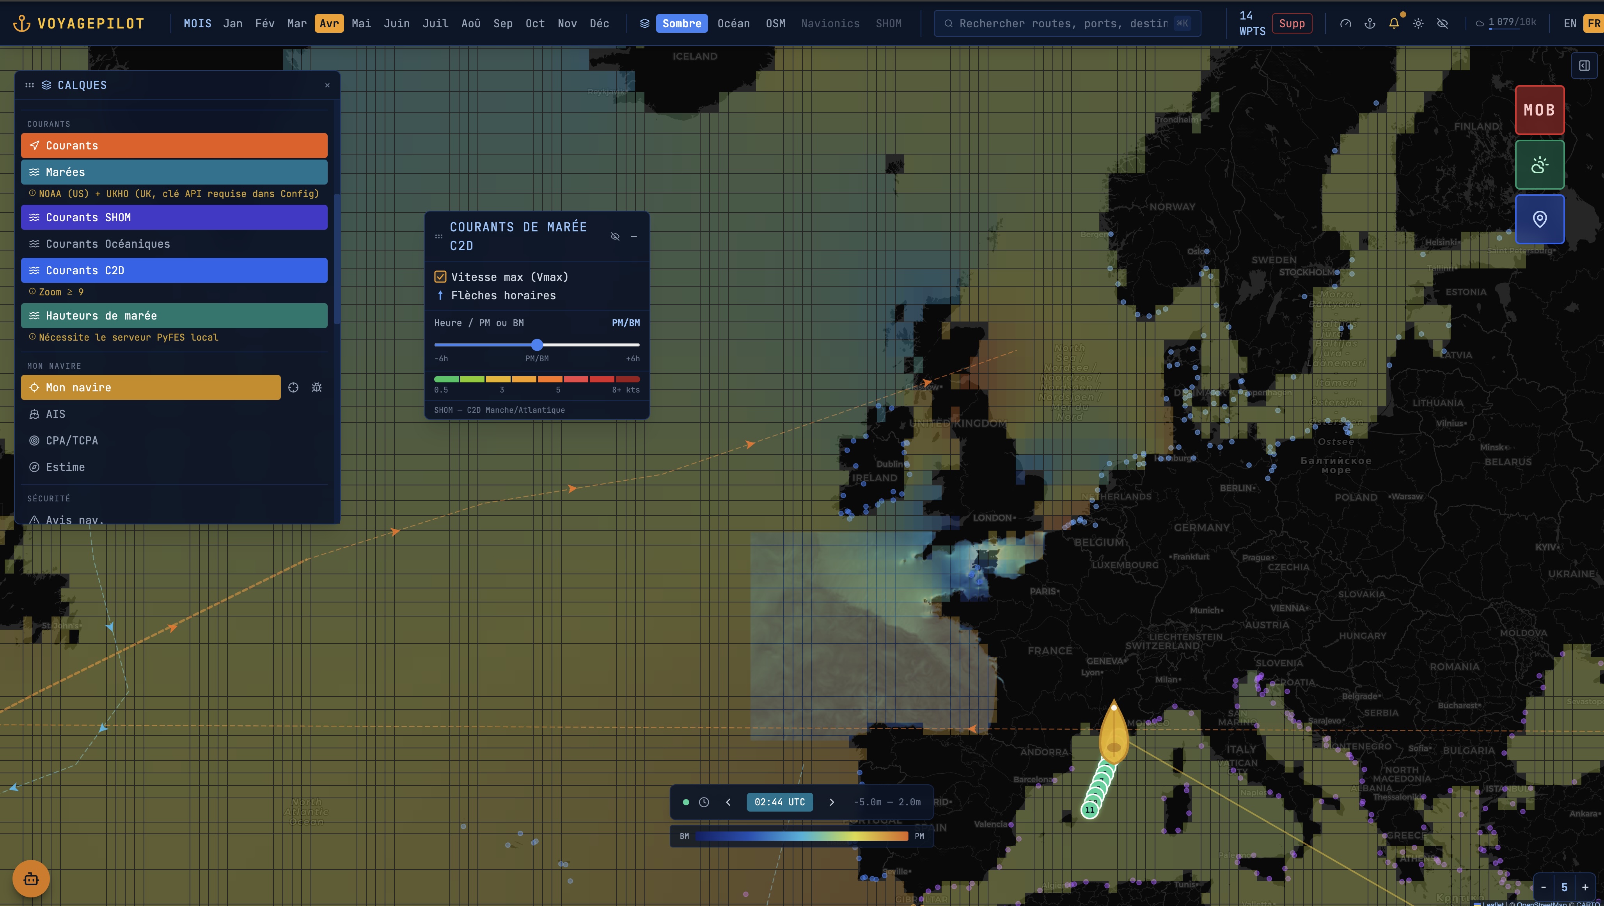Open the green weather button
This screenshot has width=1604, height=906.
coord(1539,164)
